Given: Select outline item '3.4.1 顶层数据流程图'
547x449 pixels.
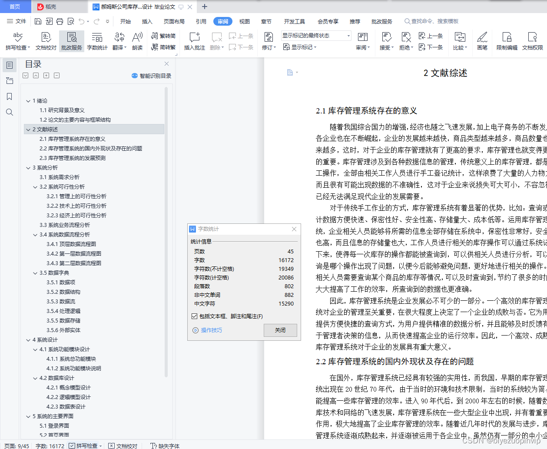Looking at the screenshot, I should [71, 244].
